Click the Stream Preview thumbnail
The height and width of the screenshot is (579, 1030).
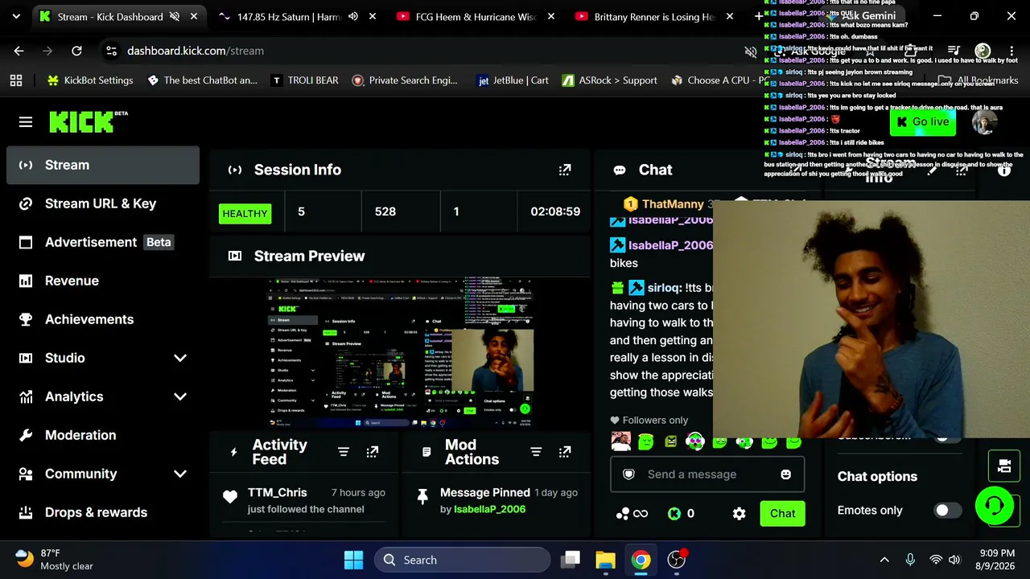pos(400,354)
